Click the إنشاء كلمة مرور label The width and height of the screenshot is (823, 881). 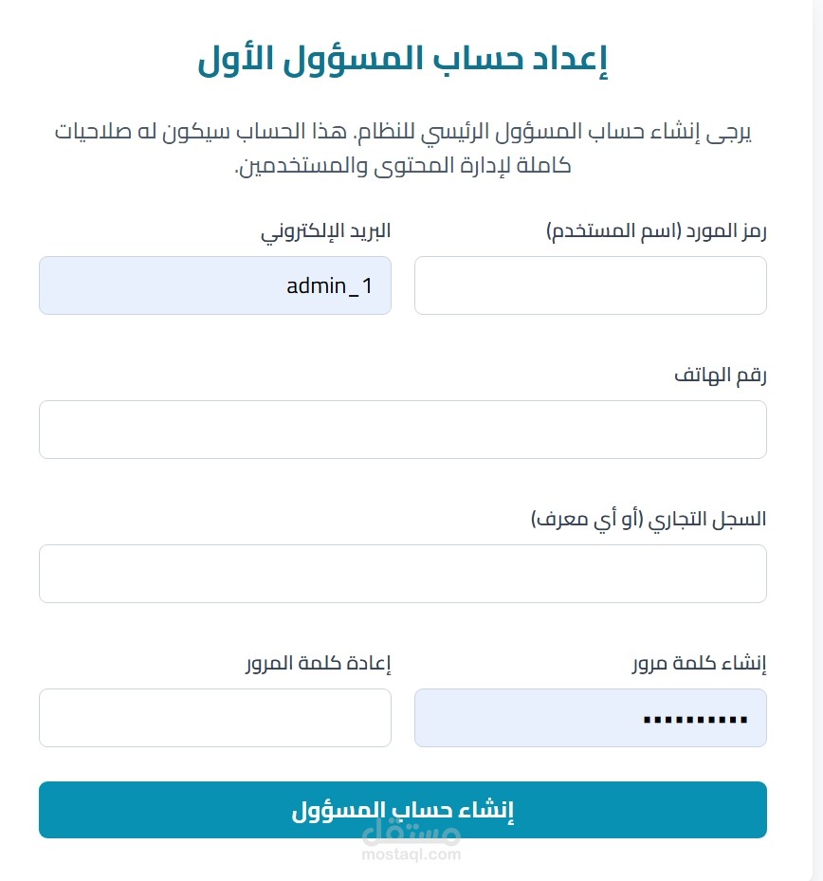(700, 663)
